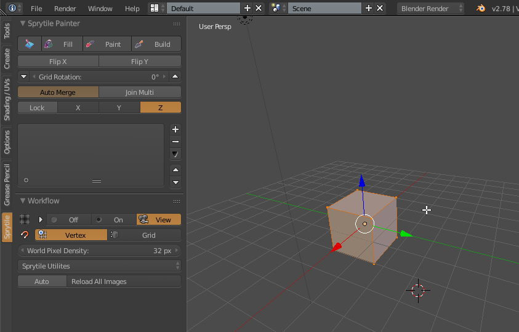Choose Grid snapping mode
The height and width of the screenshot is (332, 519).
(x=145, y=235)
